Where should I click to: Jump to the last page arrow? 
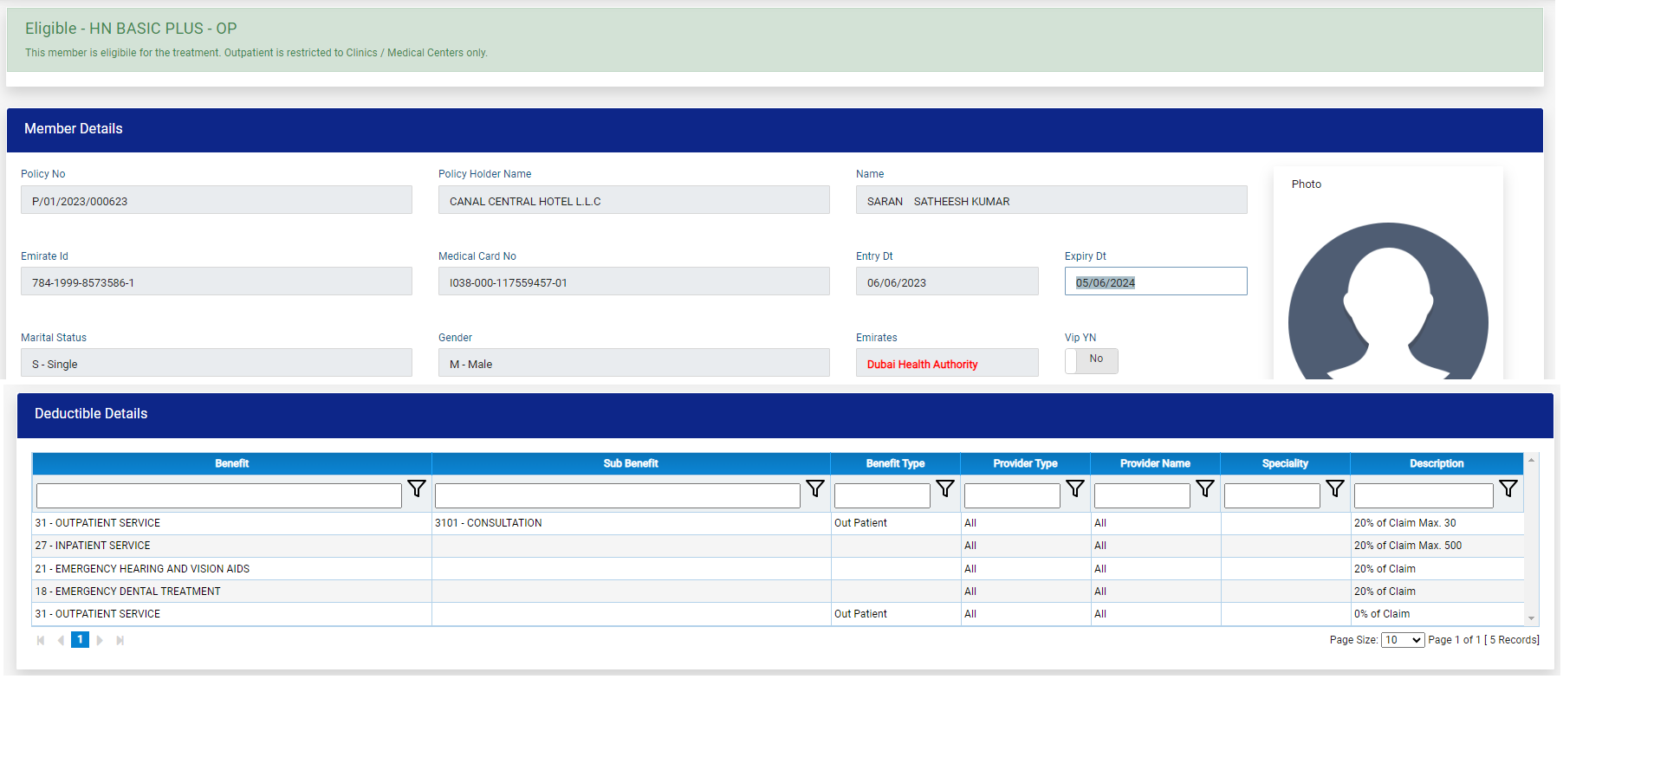120,640
